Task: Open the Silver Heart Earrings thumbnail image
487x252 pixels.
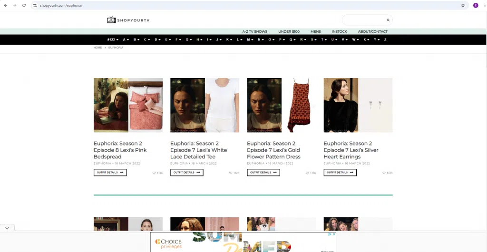Action: 358,105
